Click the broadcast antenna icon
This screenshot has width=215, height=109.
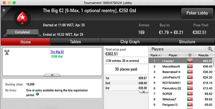7,52
